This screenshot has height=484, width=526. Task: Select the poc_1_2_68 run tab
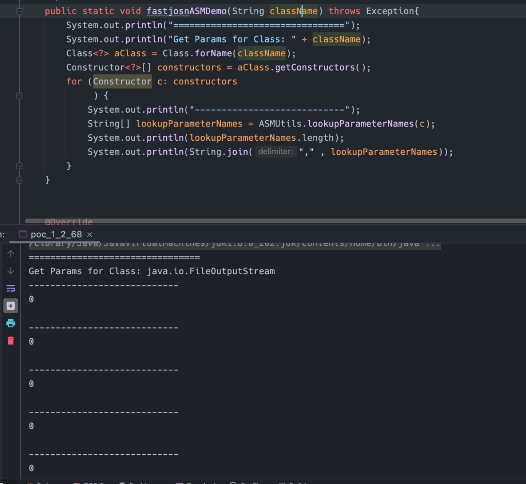[x=56, y=234]
